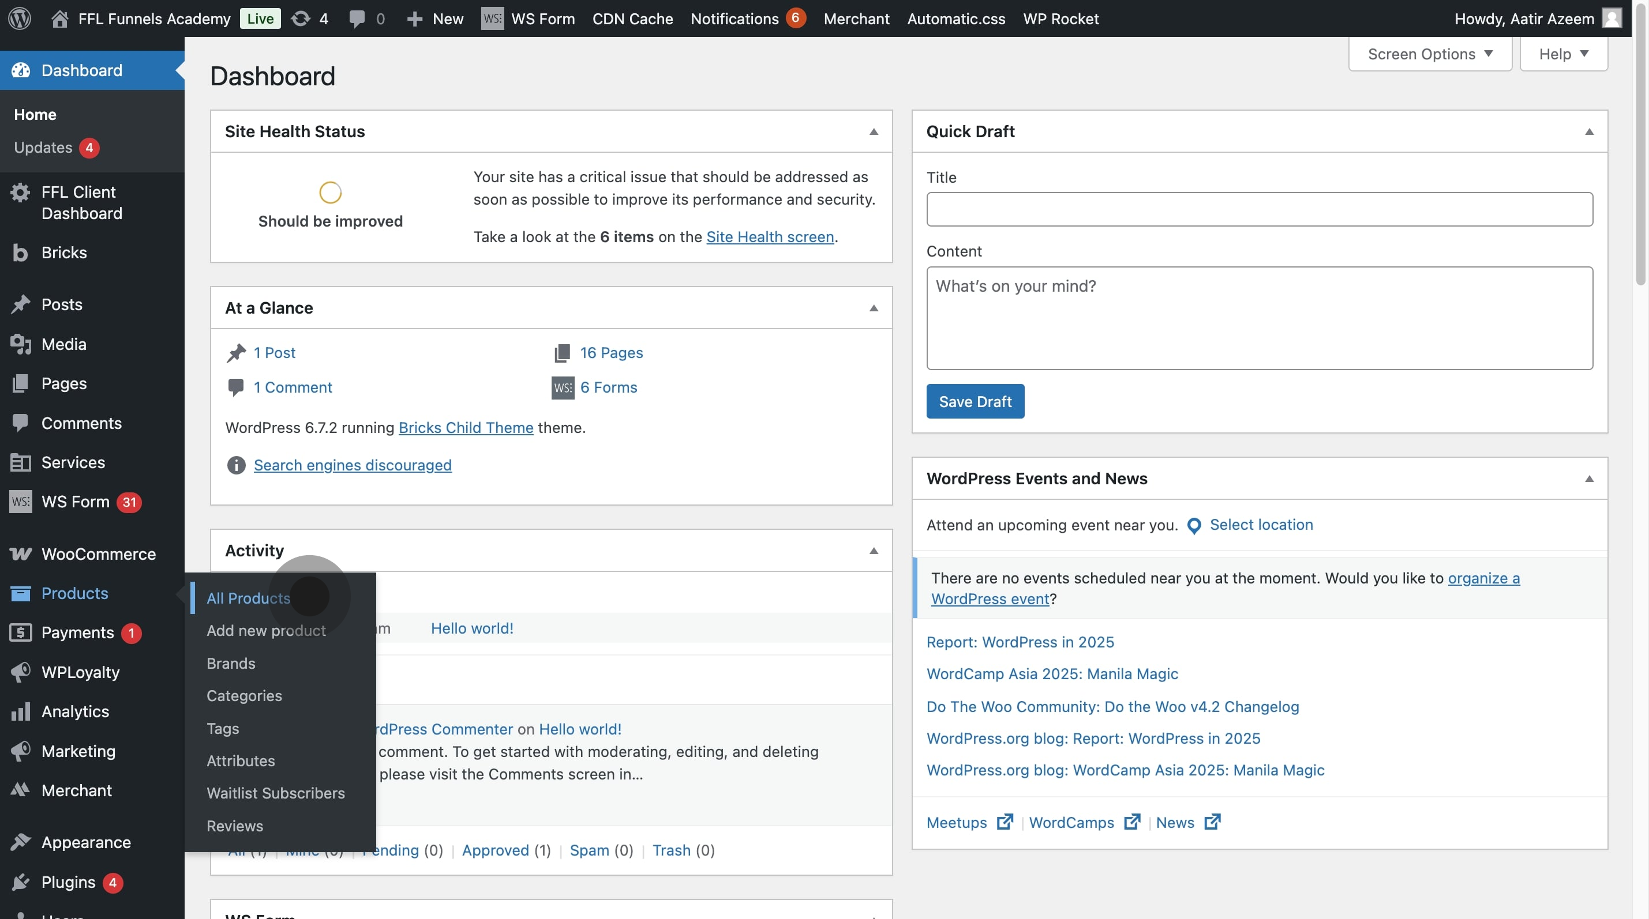Click the home site icon
Image resolution: width=1649 pixels, height=919 pixels.
[59, 18]
